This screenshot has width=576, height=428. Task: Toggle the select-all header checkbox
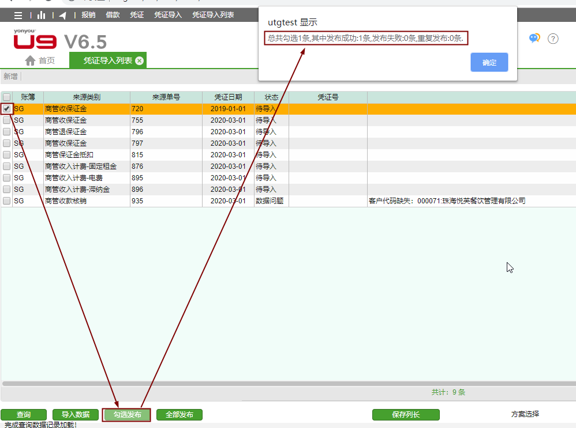point(6,97)
